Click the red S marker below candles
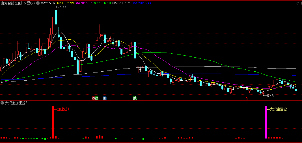Viewport: 302px width, 143px height. [x=246, y=99]
